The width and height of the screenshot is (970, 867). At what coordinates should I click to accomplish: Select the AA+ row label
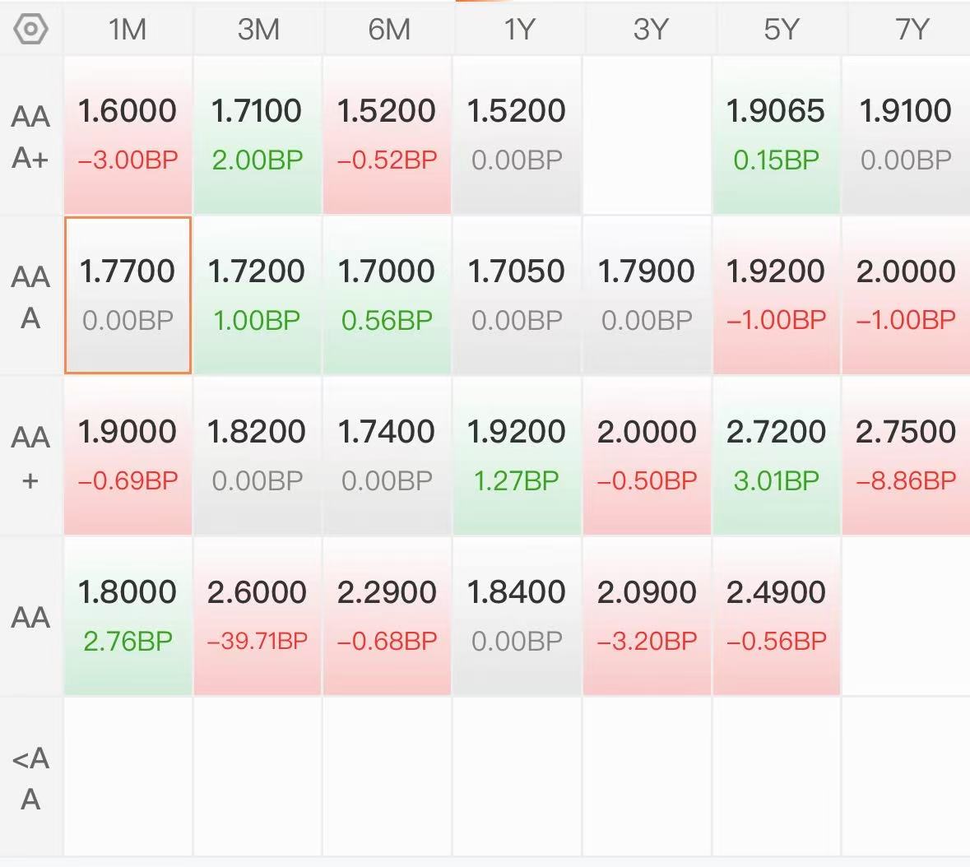(x=30, y=457)
